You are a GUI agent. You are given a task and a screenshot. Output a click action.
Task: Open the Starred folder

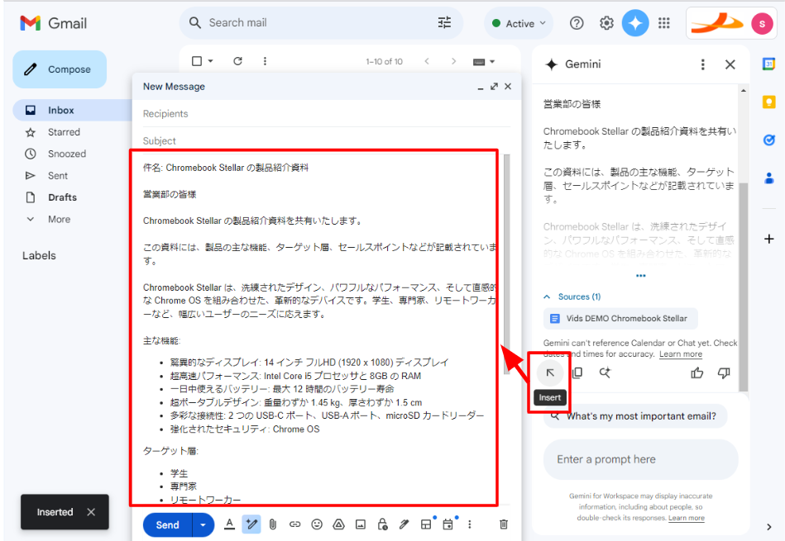64,132
